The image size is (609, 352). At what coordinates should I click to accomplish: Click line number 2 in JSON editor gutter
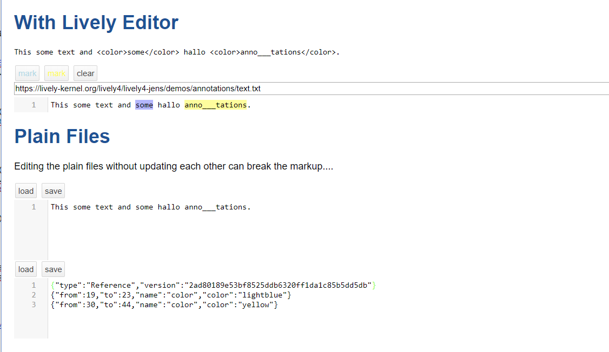click(x=34, y=295)
